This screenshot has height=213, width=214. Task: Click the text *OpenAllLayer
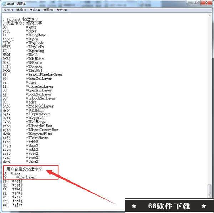39,90
